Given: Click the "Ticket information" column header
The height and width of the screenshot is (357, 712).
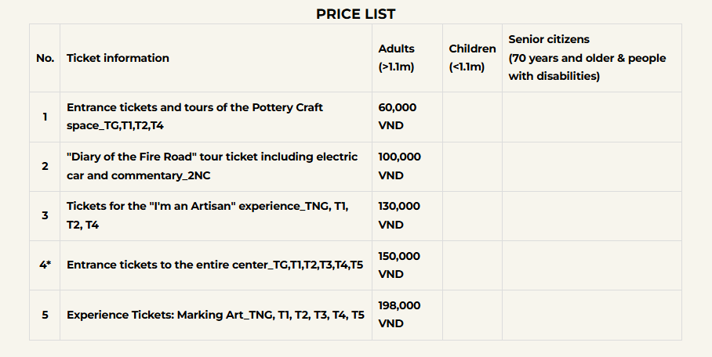Looking at the screenshot, I should [118, 58].
